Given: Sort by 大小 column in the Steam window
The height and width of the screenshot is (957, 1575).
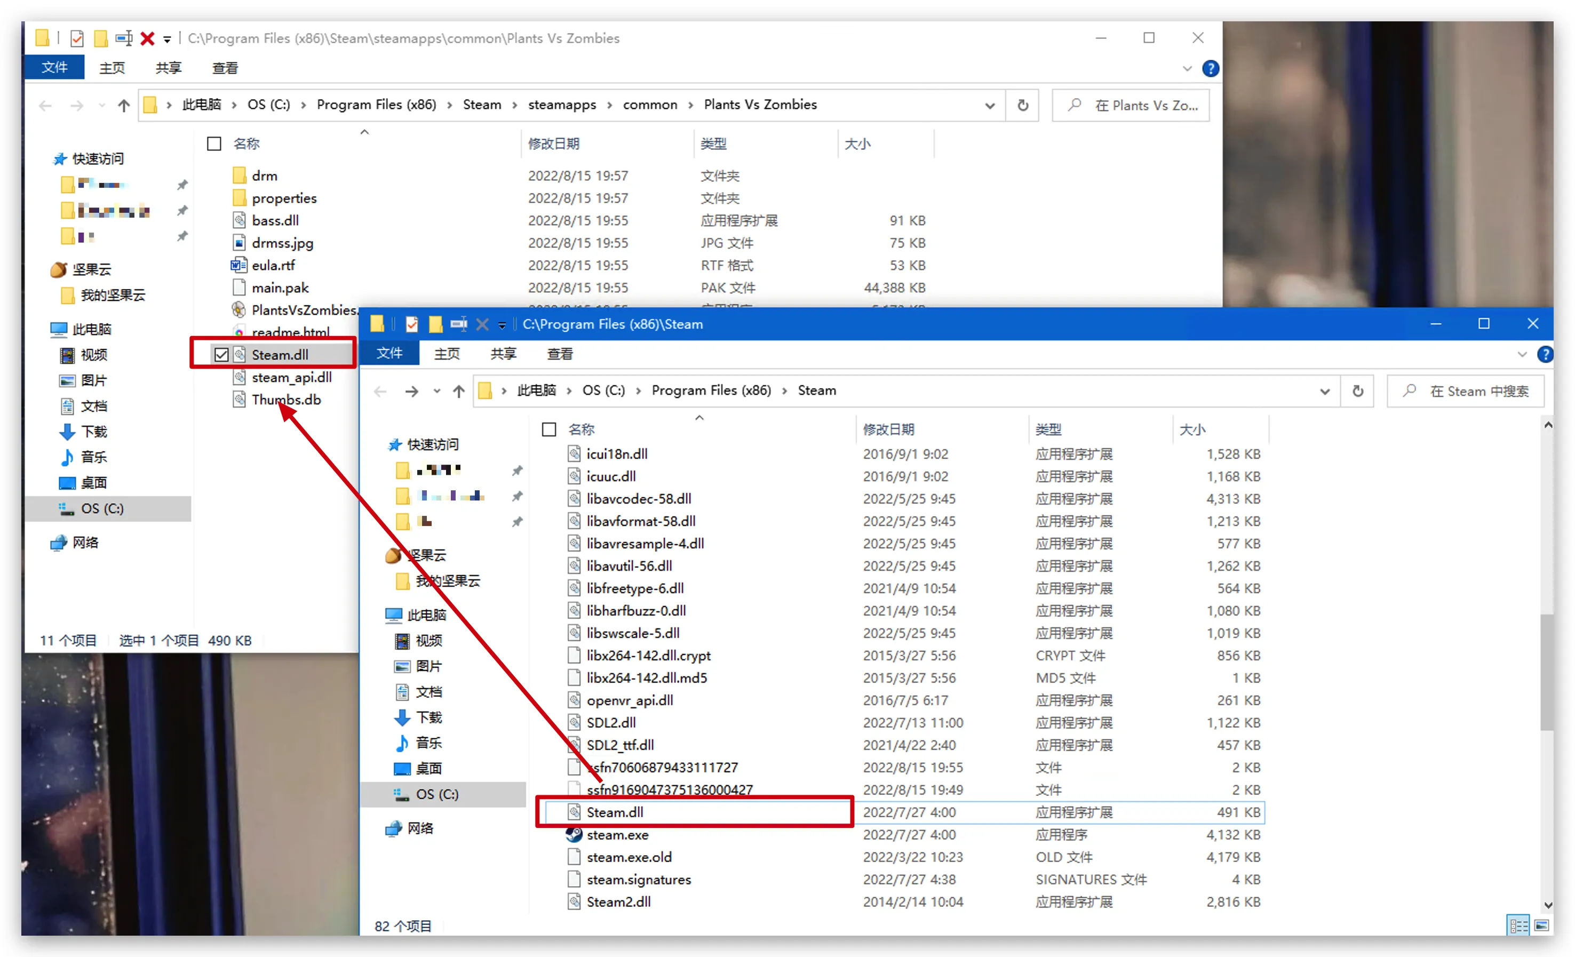Looking at the screenshot, I should 1220,429.
